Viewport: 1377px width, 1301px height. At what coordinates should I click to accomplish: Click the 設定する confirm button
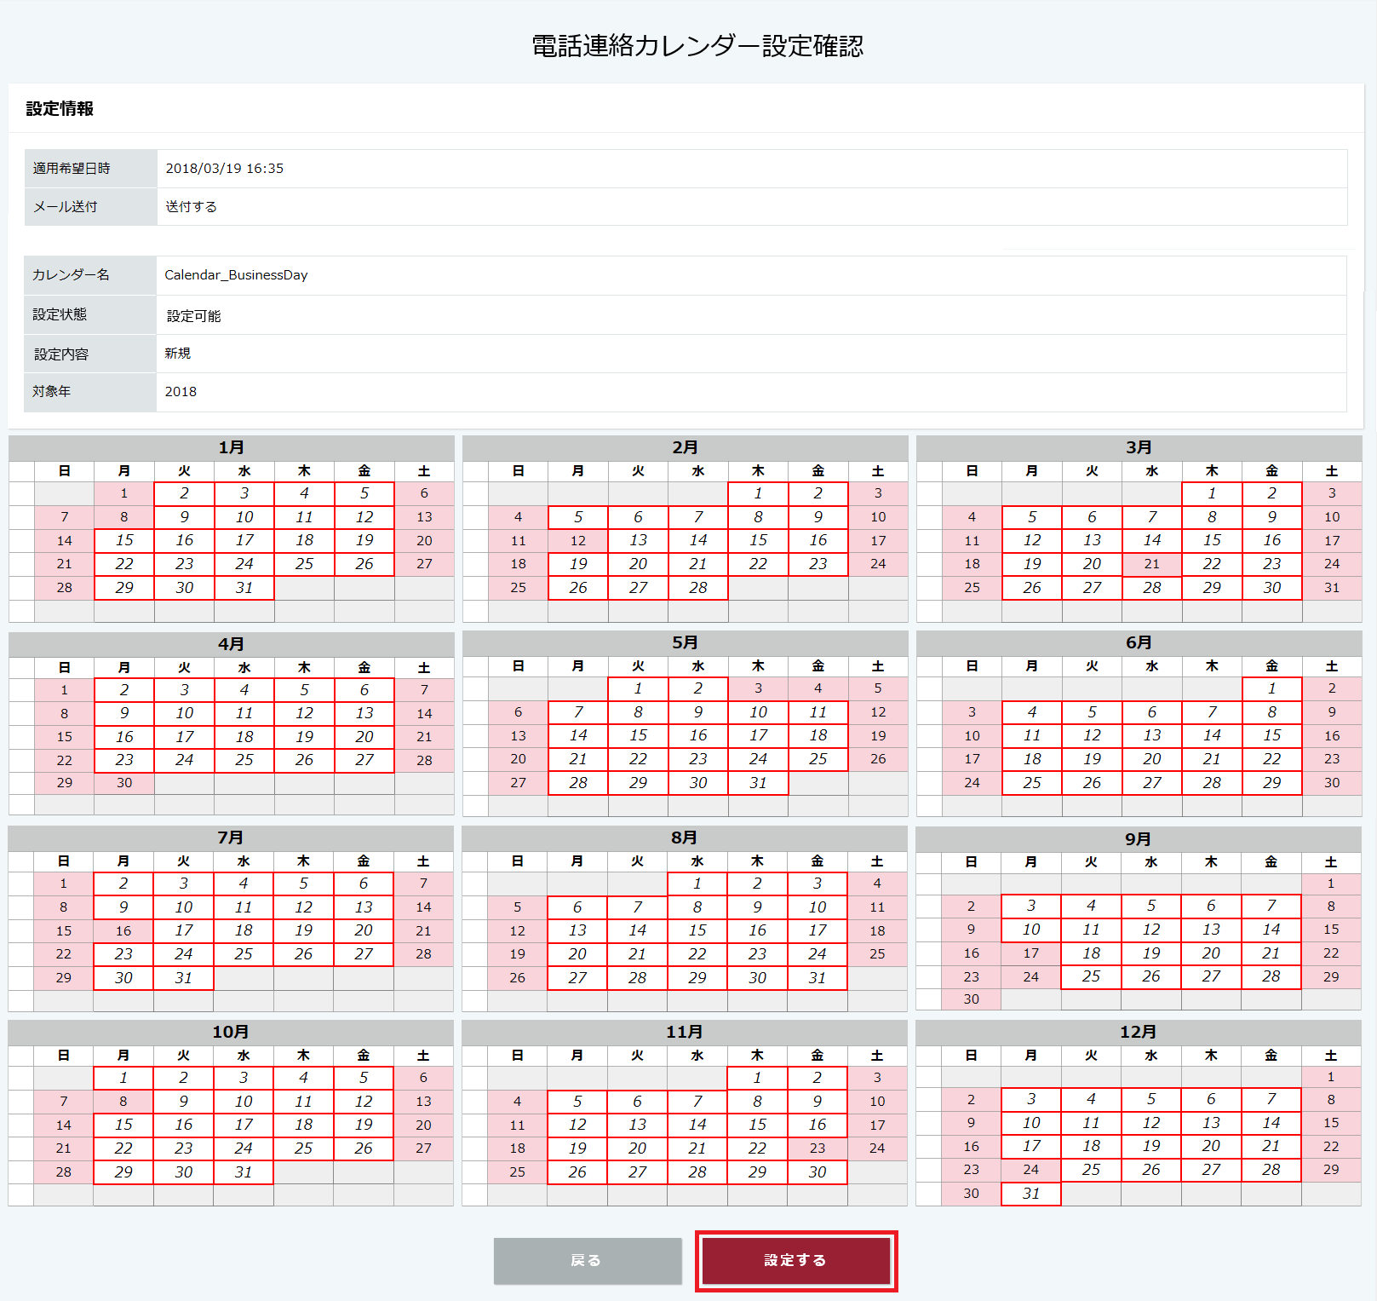point(795,1260)
